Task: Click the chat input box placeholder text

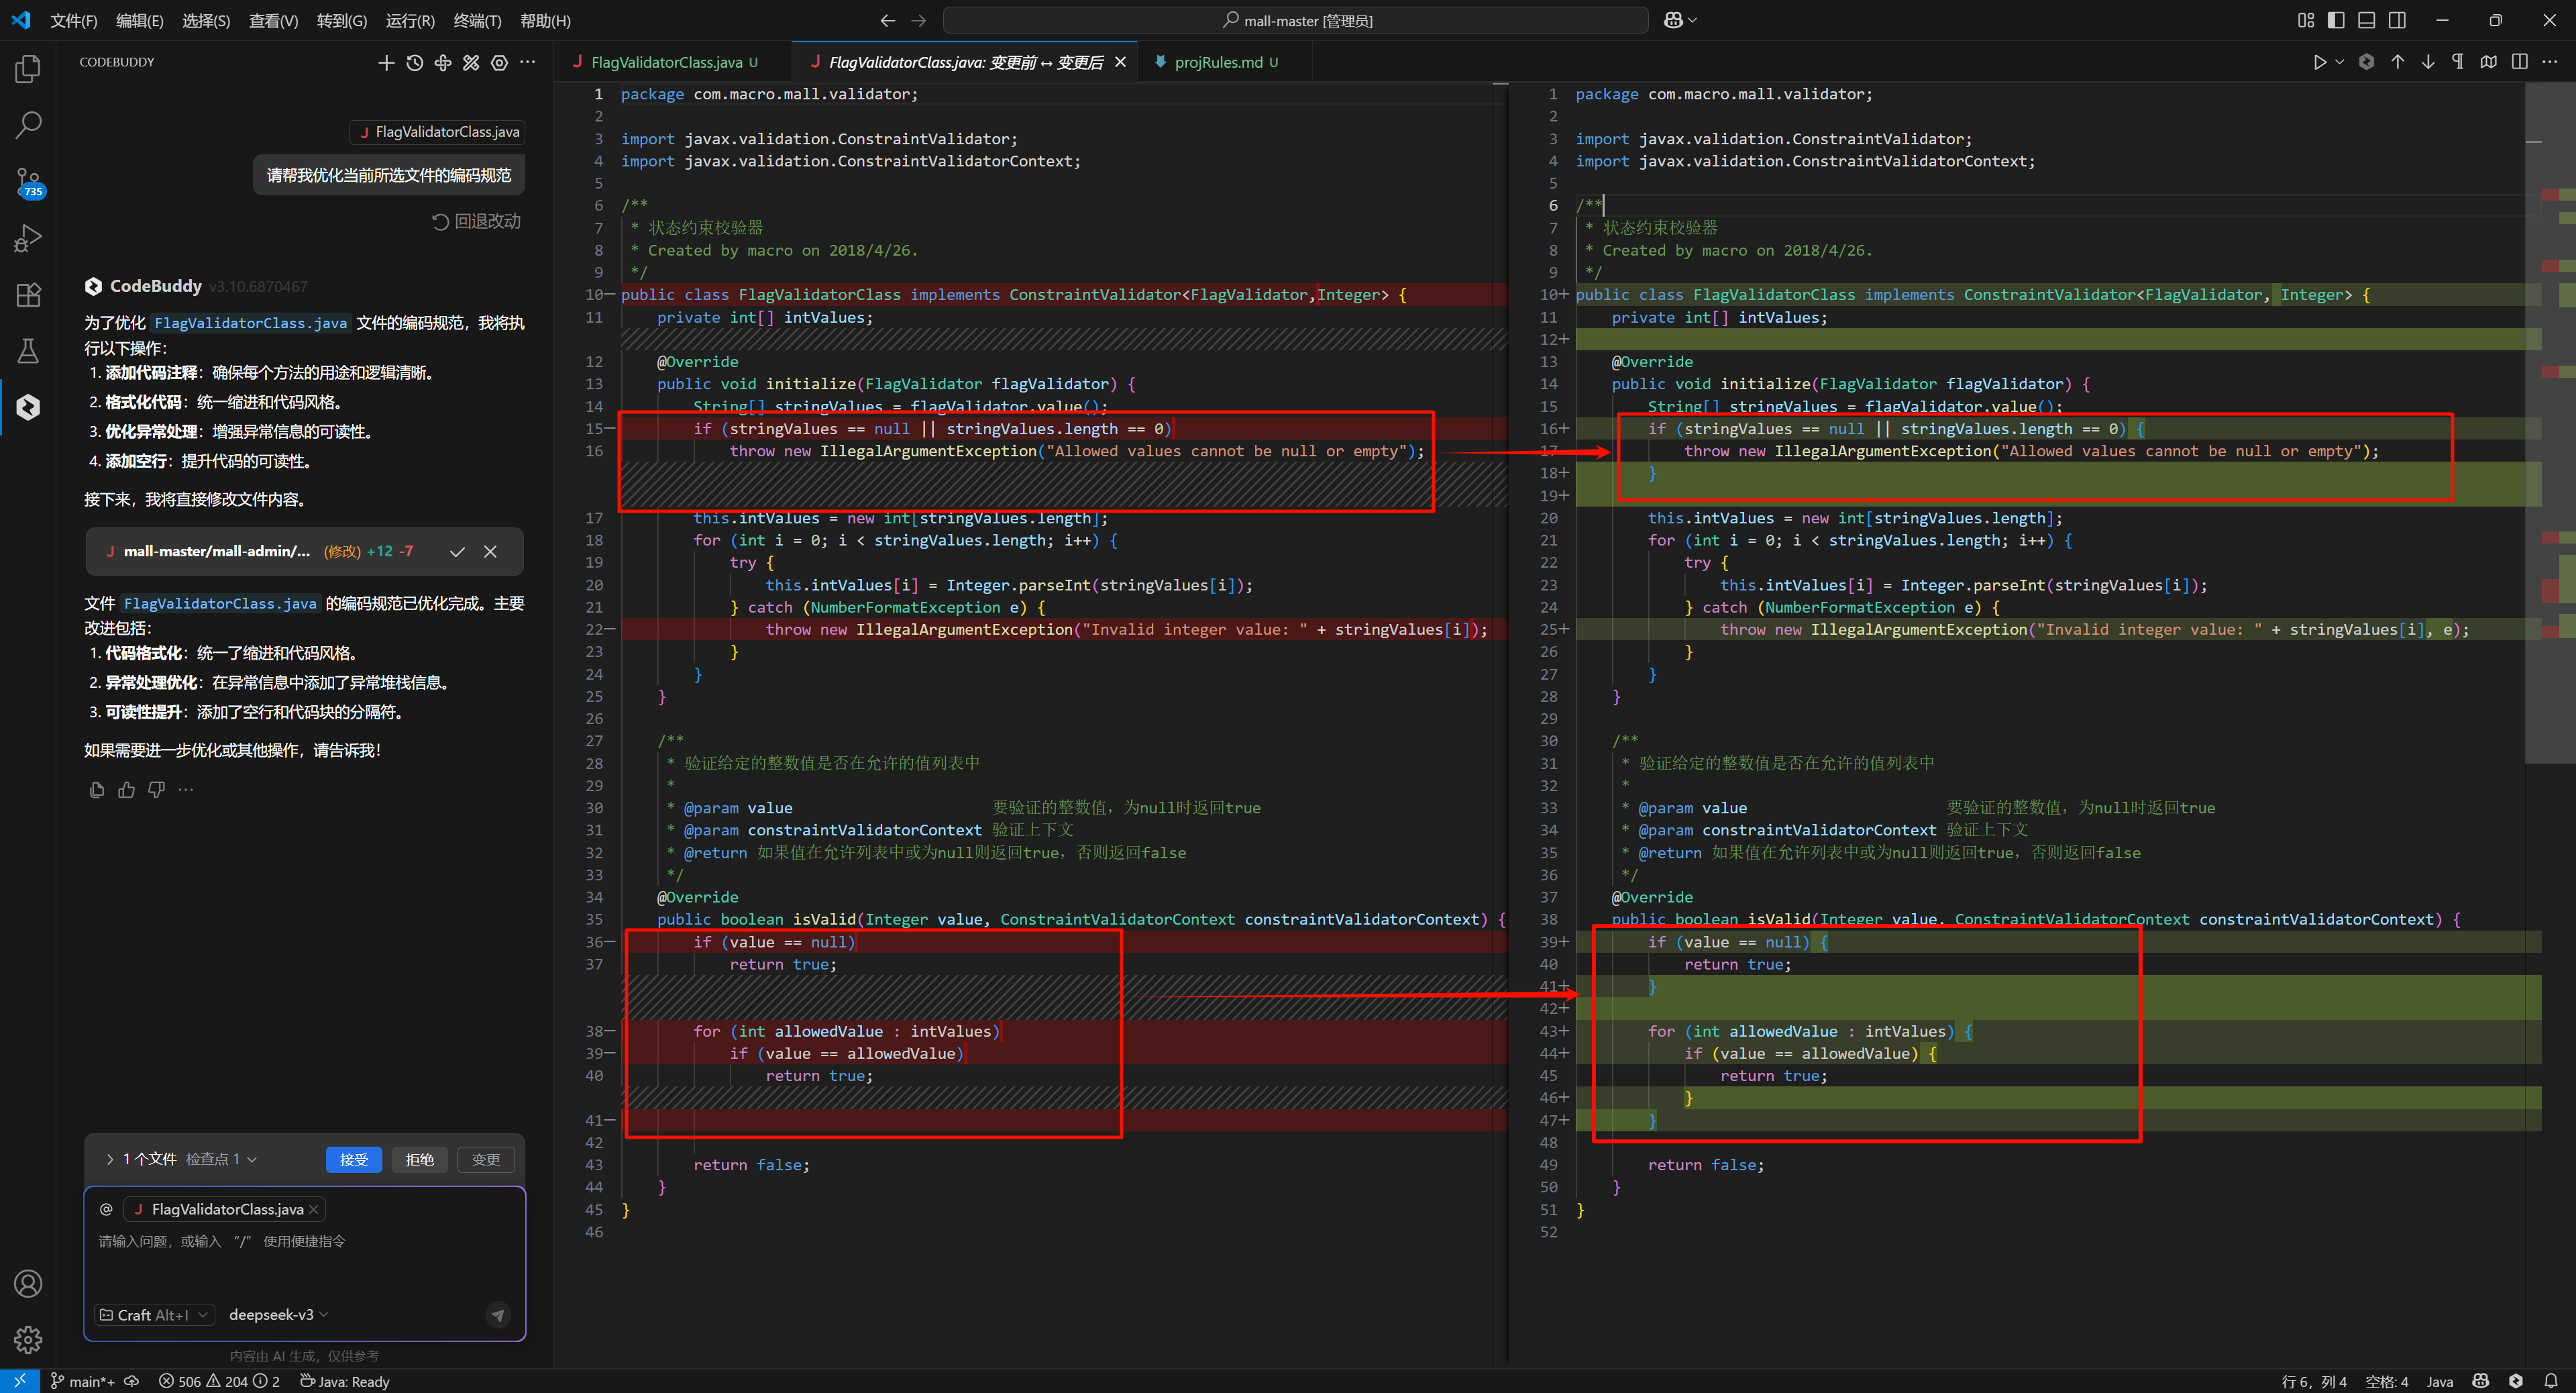Action: click(x=222, y=1241)
